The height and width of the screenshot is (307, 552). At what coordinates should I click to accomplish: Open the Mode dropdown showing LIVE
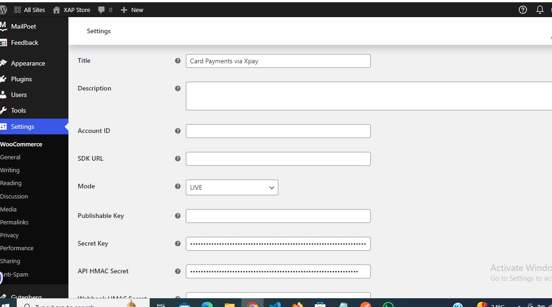232,187
